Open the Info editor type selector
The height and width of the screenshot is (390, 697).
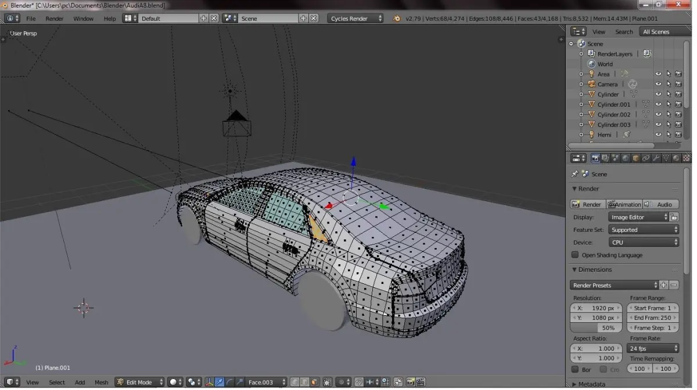pyautogui.click(x=12, y=19)
